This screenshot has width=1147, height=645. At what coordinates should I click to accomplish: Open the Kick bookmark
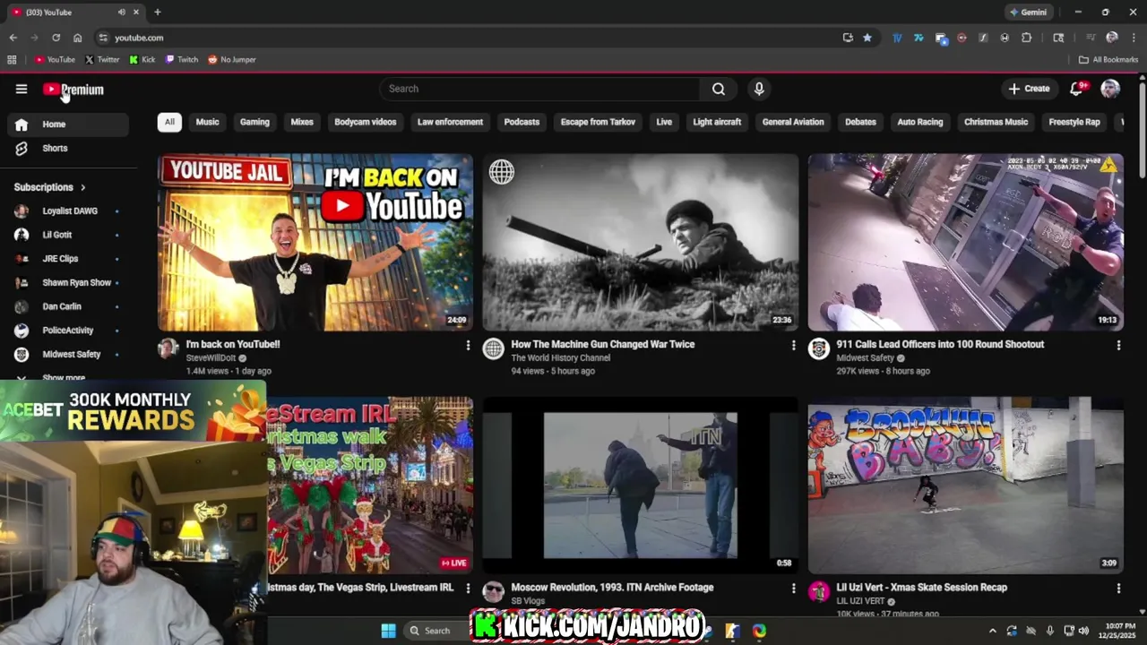click(x=142, y=60)
